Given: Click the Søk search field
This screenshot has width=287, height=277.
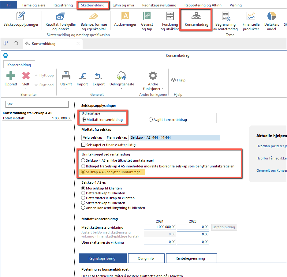Looking at the screenshot, I should (37, 104).
